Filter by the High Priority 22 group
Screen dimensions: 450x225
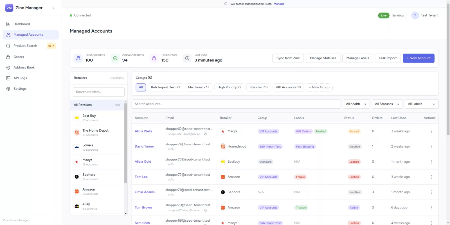pyautogui.click(x=229, y=87)
